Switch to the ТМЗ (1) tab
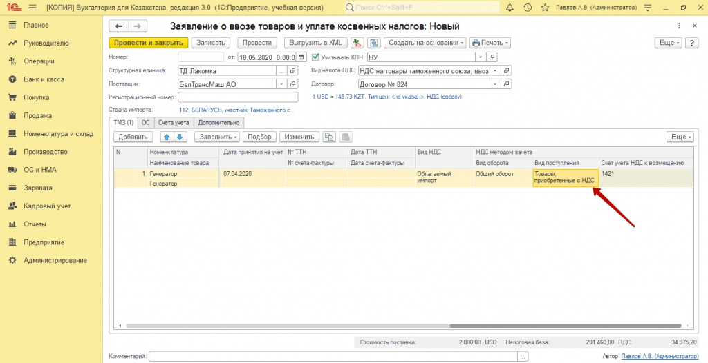The image size is (708, 363). tap(123, 122)
